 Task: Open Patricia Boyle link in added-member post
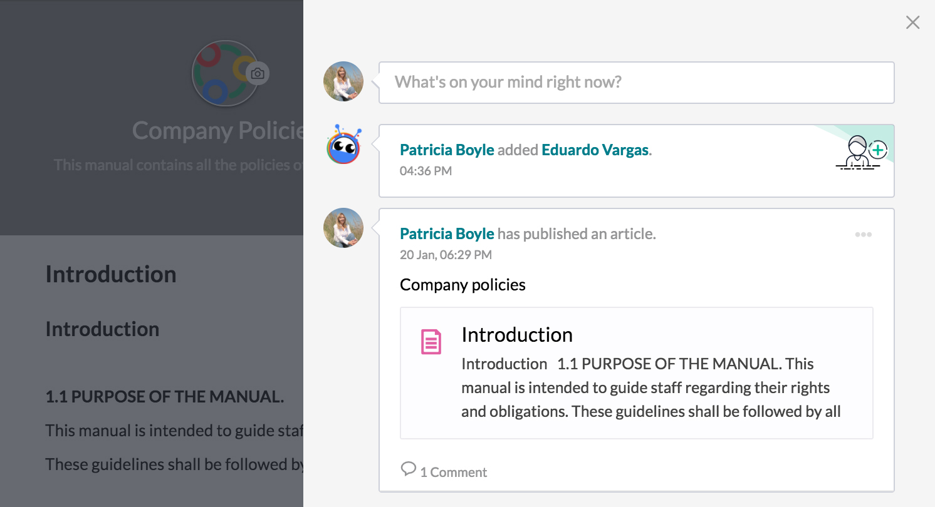click(447, 150)
